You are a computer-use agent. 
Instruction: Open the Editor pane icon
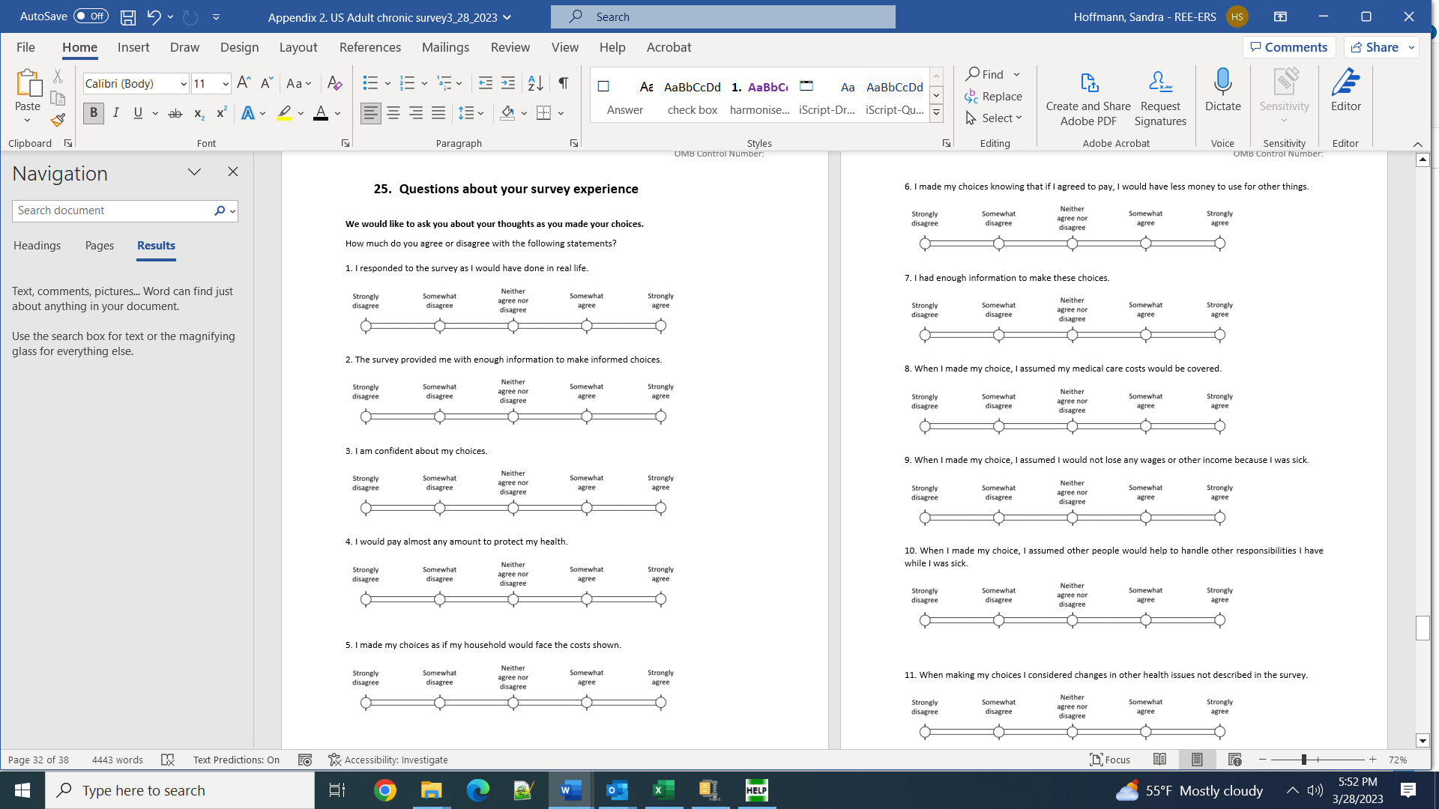pos(1345,82)
